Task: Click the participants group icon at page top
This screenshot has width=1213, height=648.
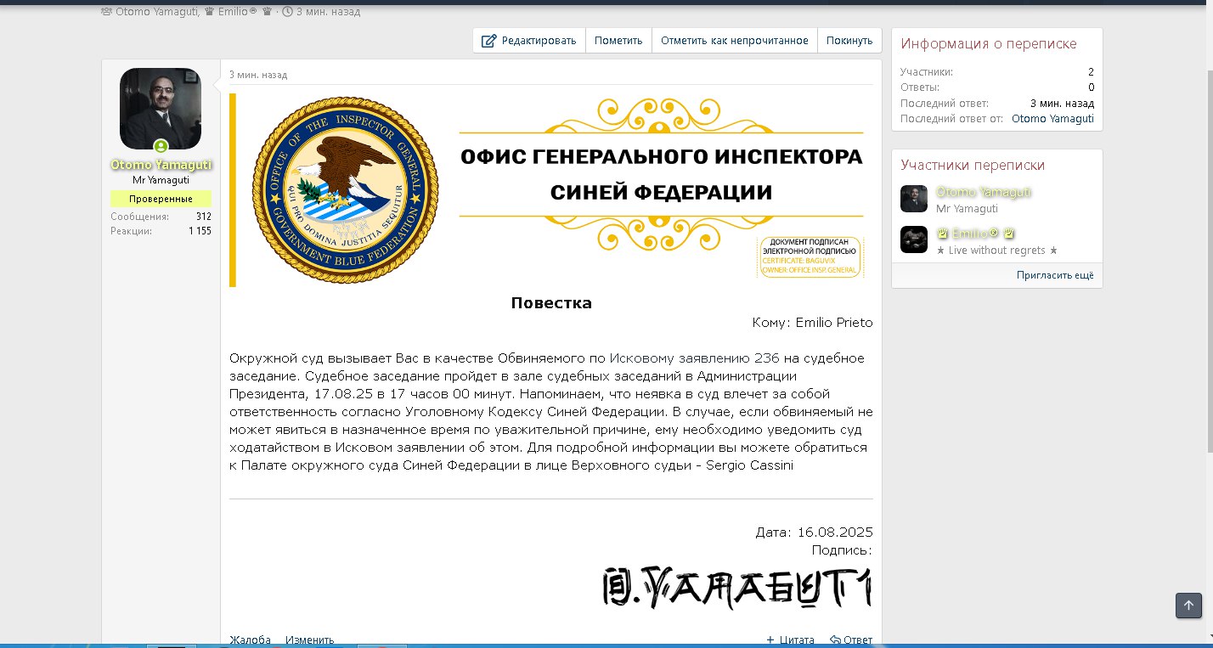Action: pos(106,12)
